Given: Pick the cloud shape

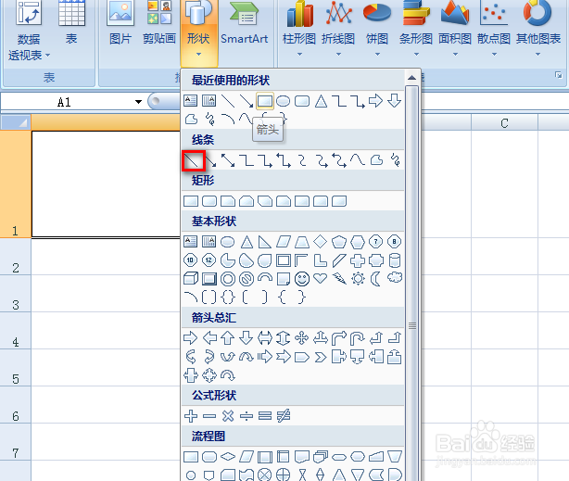Looking at the screenshot, I should coord(395,278).
